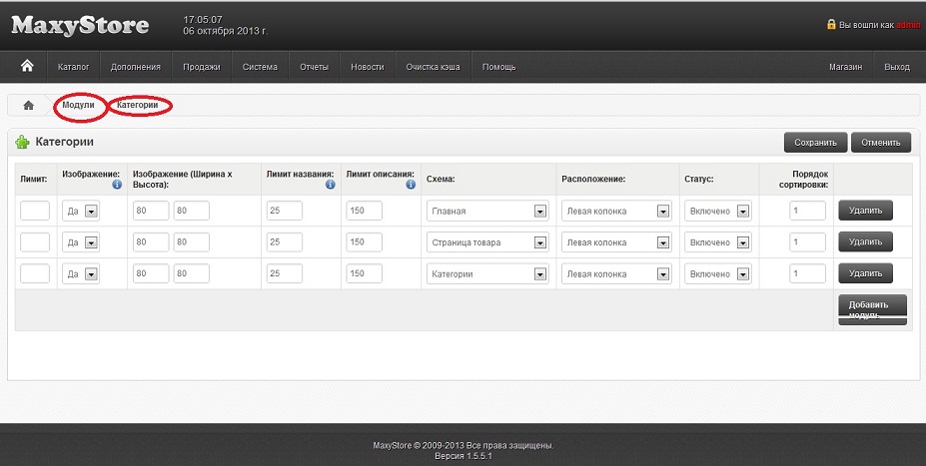Click the MaxyStore logo
The height and width of the screenshot is (466, 926).
(80, 26)
